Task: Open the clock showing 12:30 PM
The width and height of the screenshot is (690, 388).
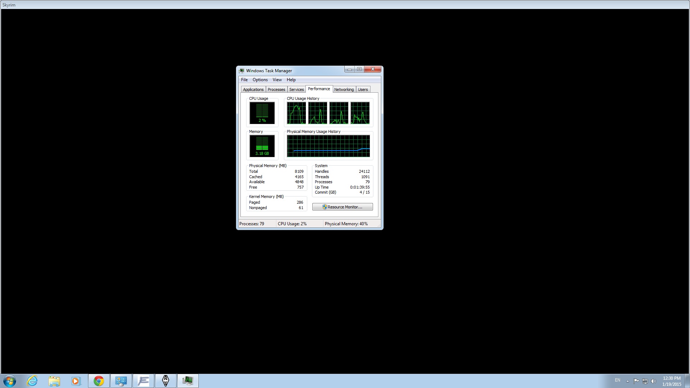Action: tap(672, 381)
